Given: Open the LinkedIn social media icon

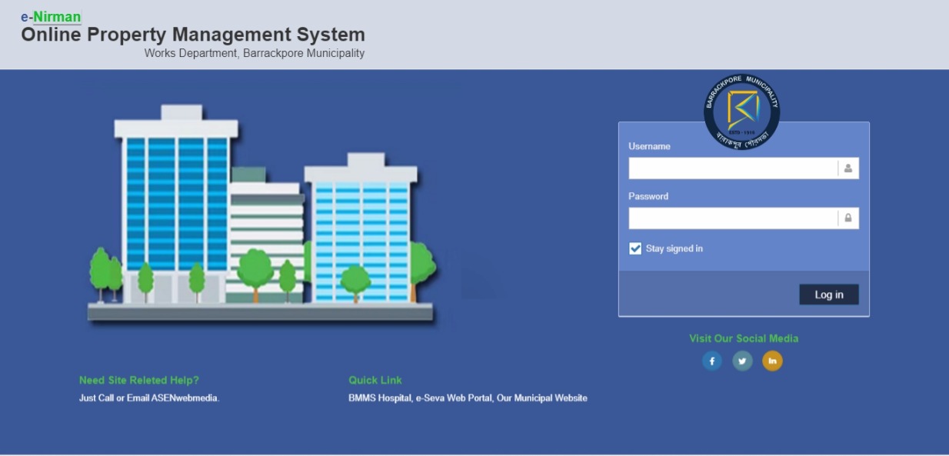Looking at the screenshot, I should (x=772, y=361).
